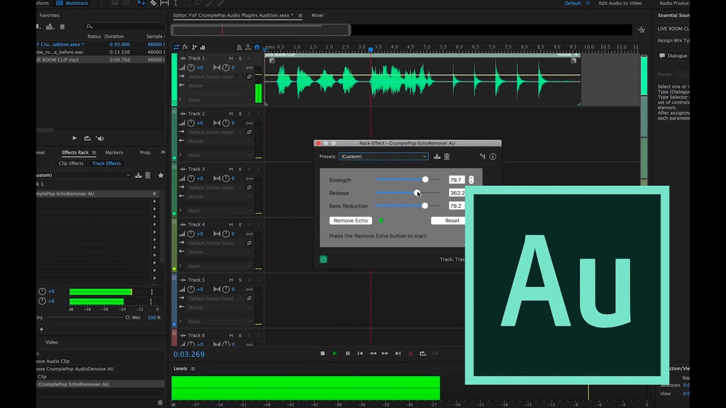This screenshot has width=726, height=408.
Task: Solo Track 3 with the S button
Action: tap(240, 169)
